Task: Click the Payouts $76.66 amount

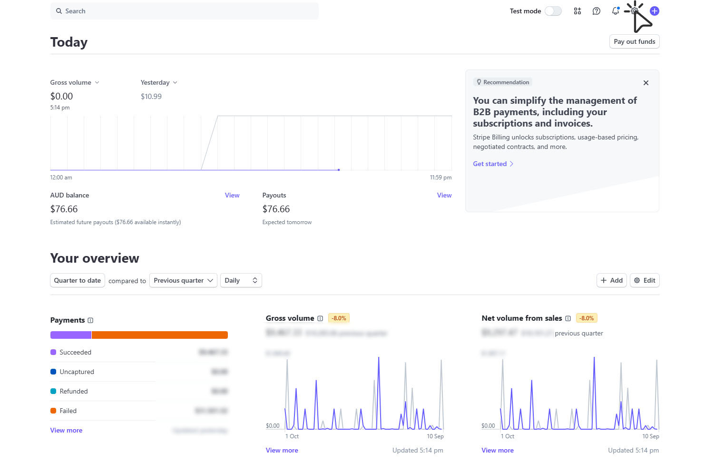Action: tap(276, 209)
